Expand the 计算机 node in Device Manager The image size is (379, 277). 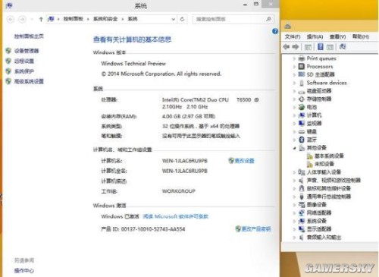point(294,115)
